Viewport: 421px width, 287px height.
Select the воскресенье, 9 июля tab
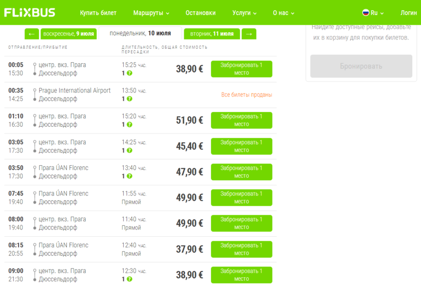click(69, 34)
